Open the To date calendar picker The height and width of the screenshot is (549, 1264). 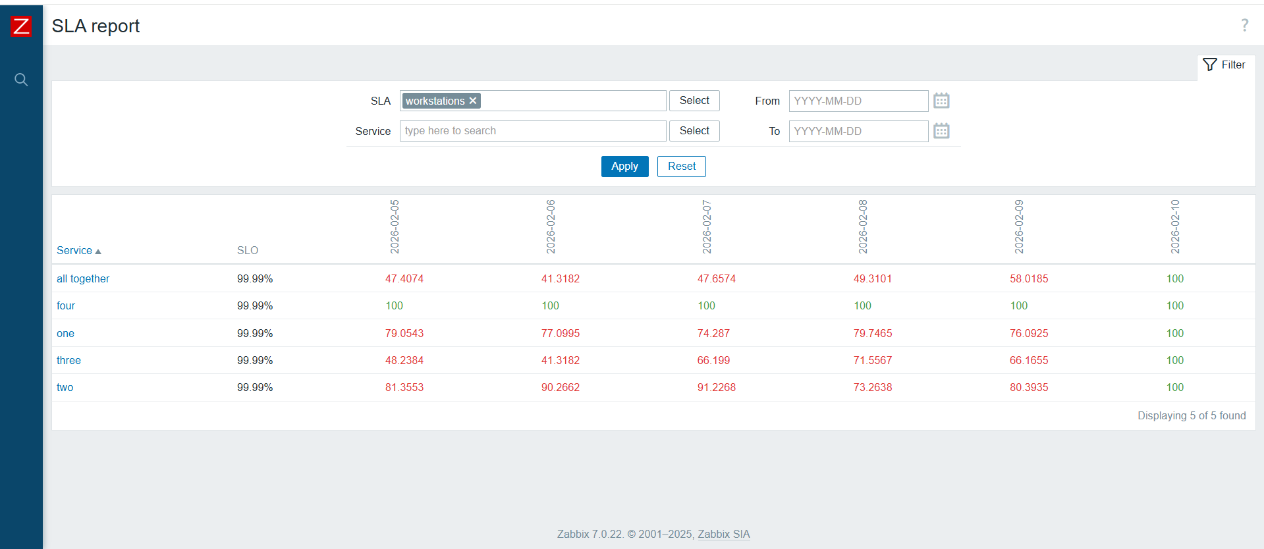point(941,131)
